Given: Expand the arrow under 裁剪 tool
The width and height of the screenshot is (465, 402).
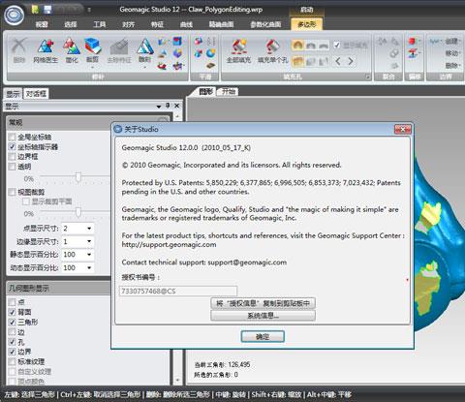Looking at the screenshot, I should click(93, 68).
